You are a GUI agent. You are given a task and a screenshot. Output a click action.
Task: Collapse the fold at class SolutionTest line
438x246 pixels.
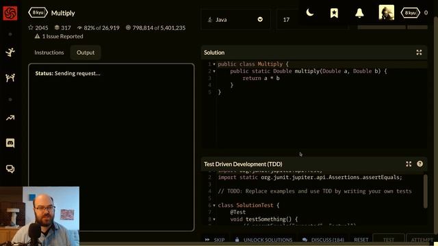214,205
